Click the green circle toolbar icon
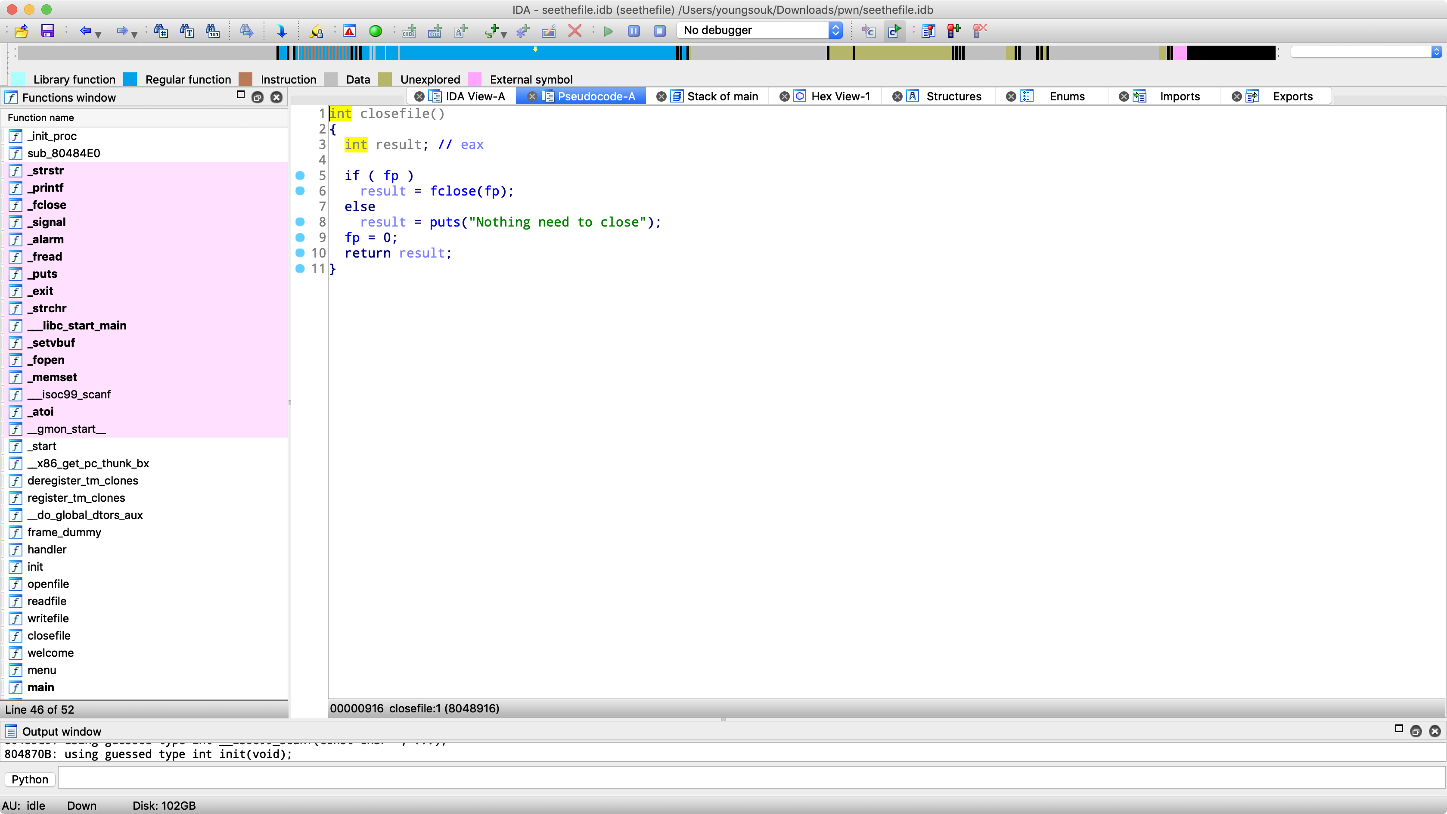 (376, 31)
